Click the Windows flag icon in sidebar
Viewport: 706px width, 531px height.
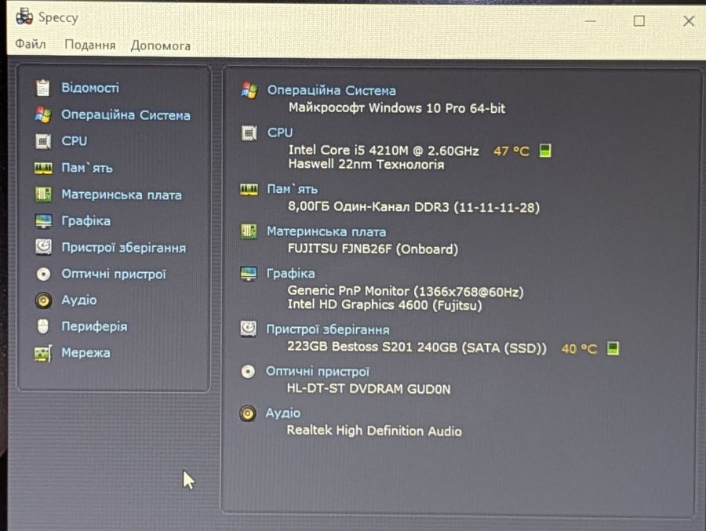pyautogui.click(x=43, y=115)
